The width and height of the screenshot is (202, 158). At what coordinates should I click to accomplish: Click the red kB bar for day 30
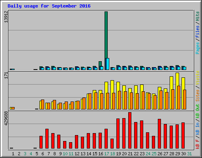(183, 135)
